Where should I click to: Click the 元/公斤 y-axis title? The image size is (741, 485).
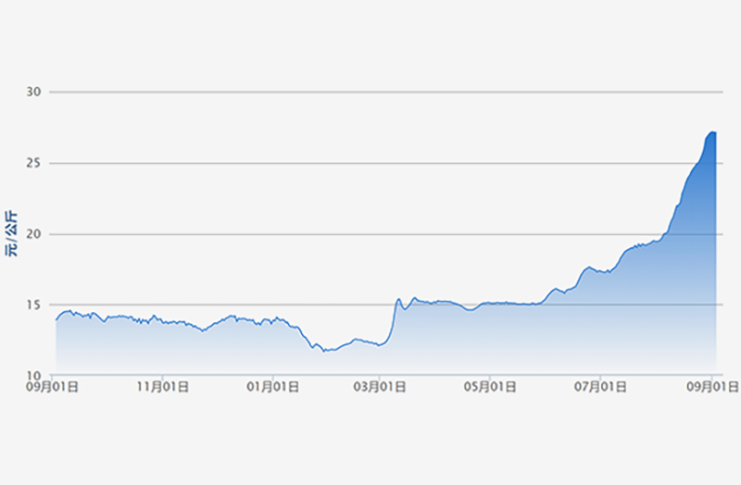(13, 234)
